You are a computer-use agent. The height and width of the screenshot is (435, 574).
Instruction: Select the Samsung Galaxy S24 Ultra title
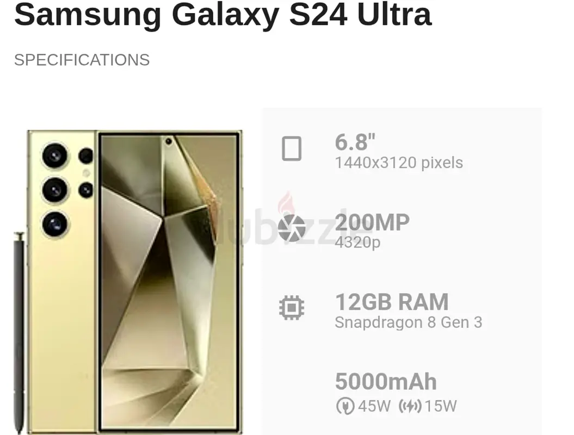point(223,15)
